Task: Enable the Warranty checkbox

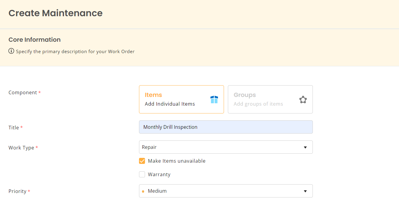Action: click(142, 174)
